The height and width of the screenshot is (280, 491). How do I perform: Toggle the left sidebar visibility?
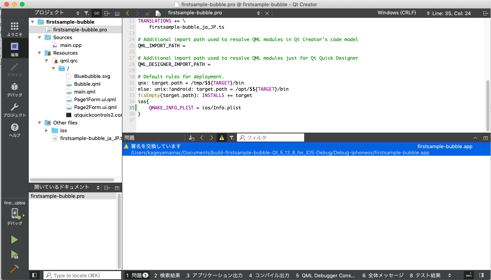(x=34, y=275)
